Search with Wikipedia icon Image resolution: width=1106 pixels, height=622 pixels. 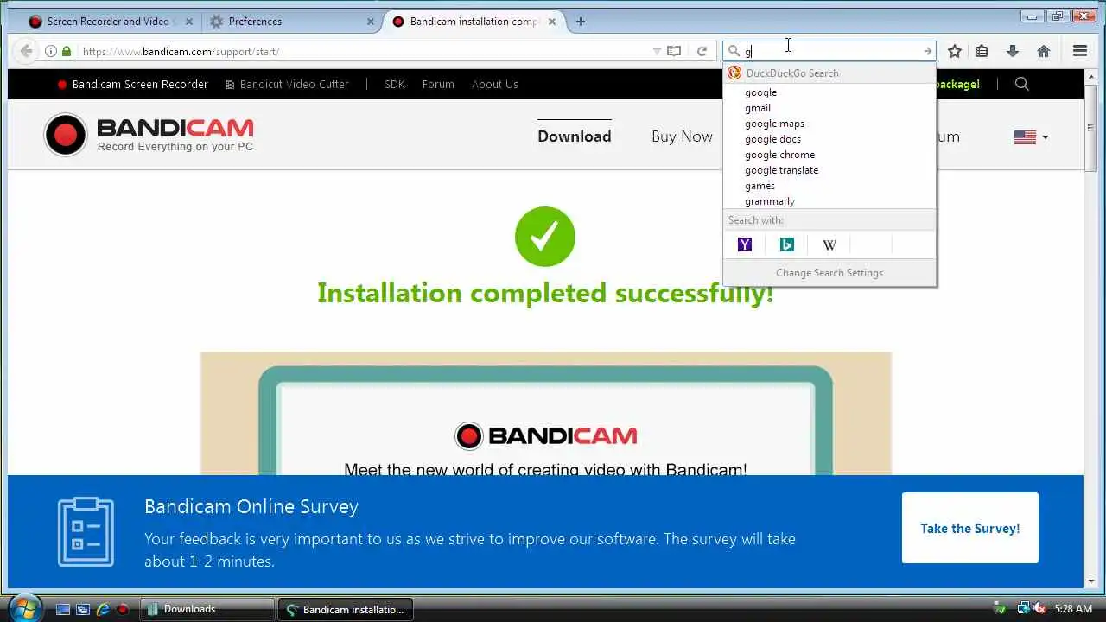point(829,244)
